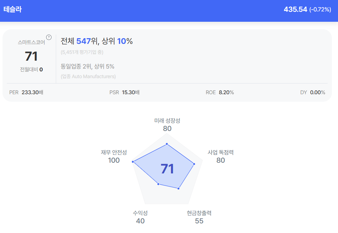Click the 사업 독점력 radar label

click(x=221, y=152)
